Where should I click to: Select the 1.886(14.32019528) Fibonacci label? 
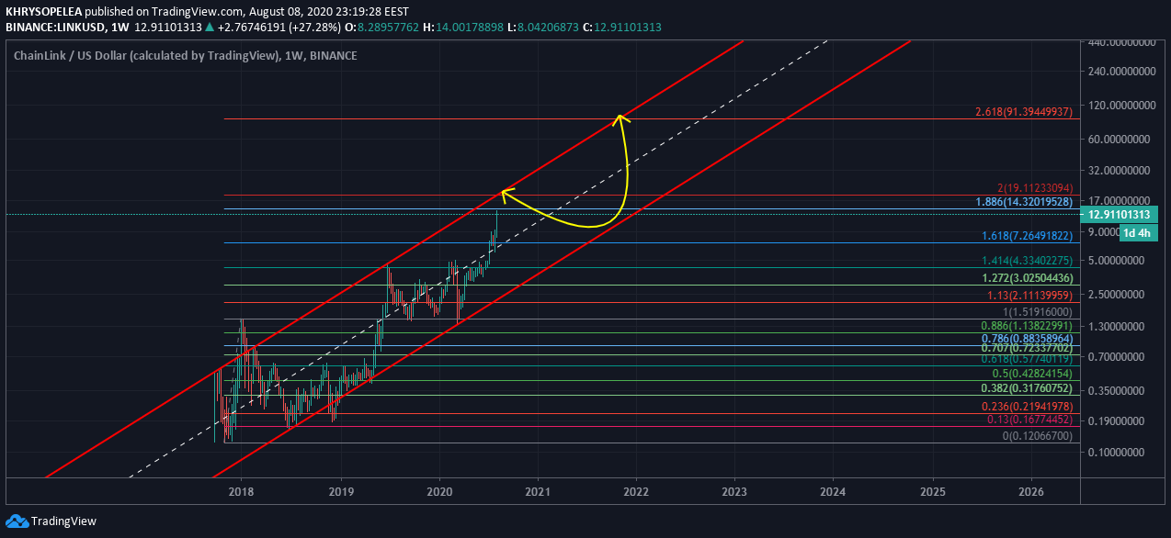[x=1023, y=201]
